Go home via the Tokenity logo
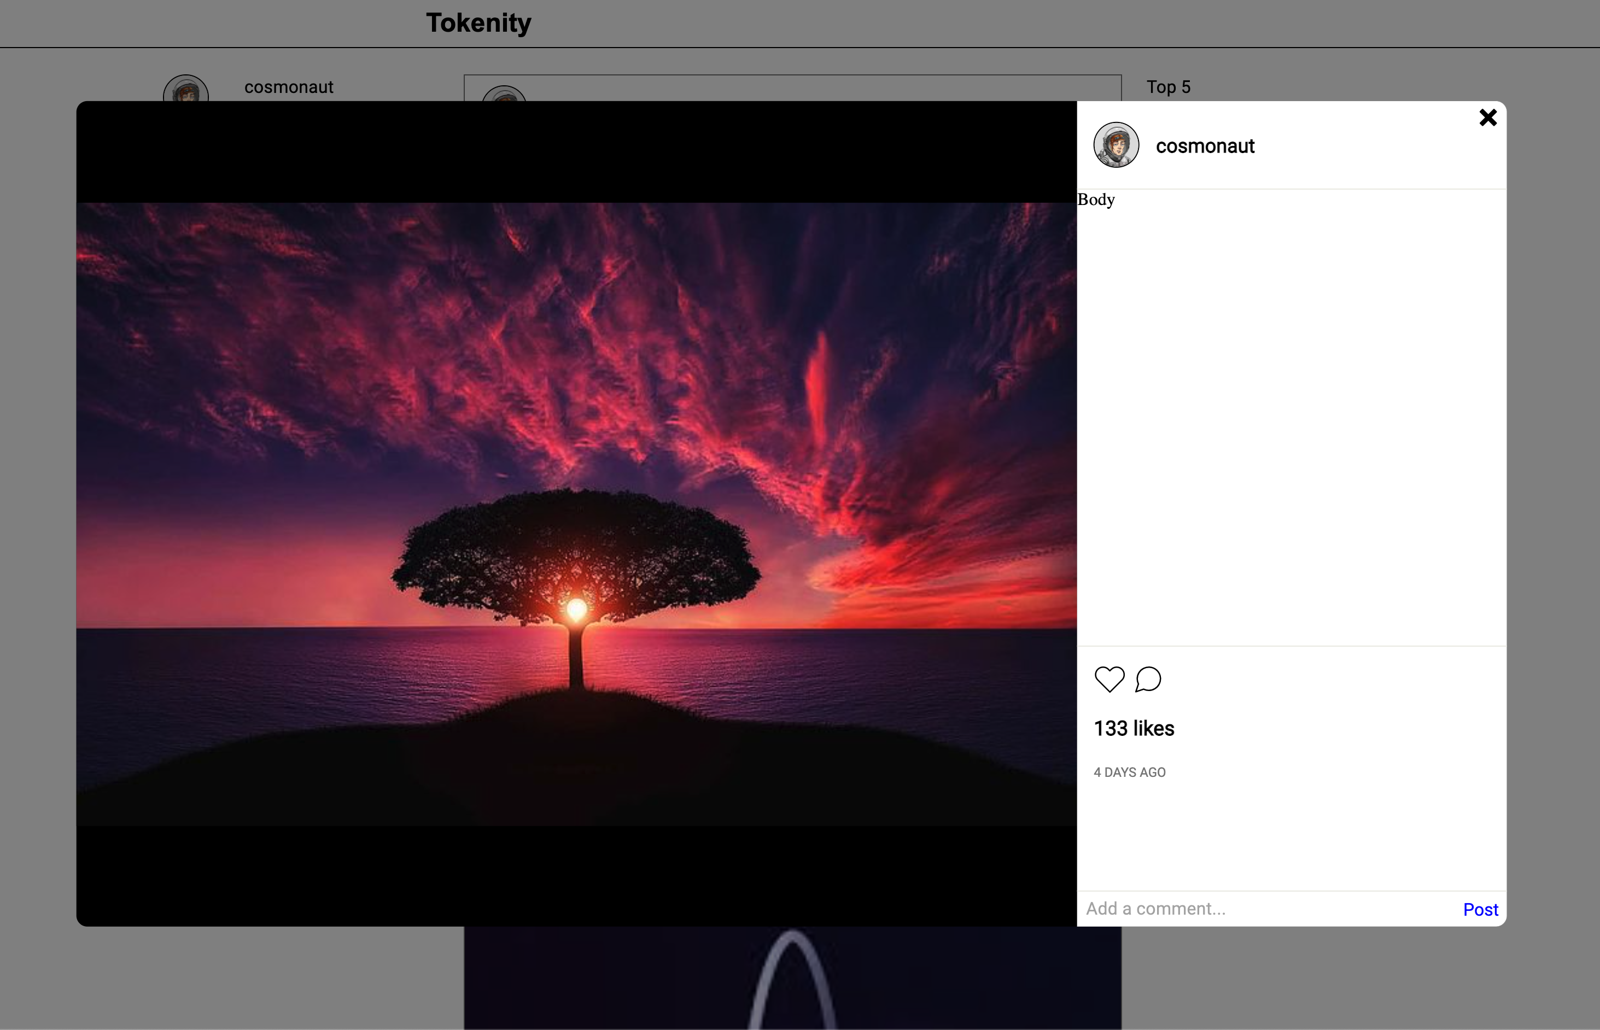 [478, 23]
